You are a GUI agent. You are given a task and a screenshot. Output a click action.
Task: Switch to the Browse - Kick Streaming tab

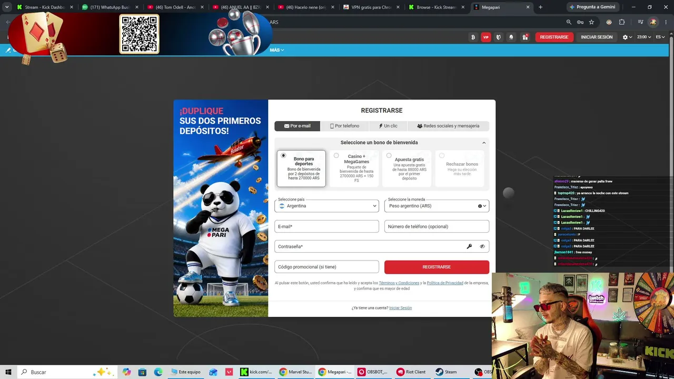coord(437,7)
